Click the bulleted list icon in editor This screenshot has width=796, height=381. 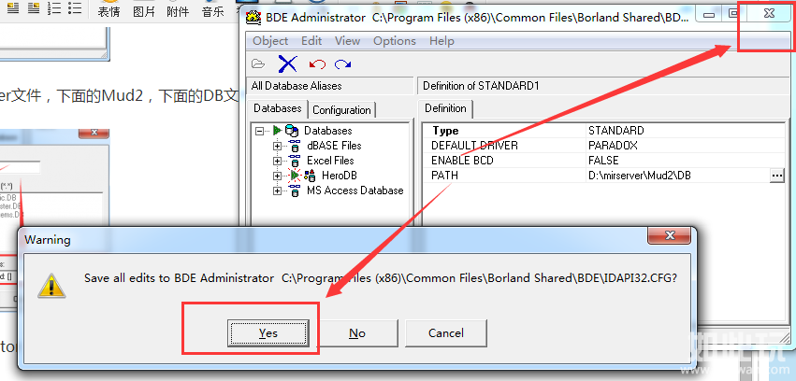[75, 10]
